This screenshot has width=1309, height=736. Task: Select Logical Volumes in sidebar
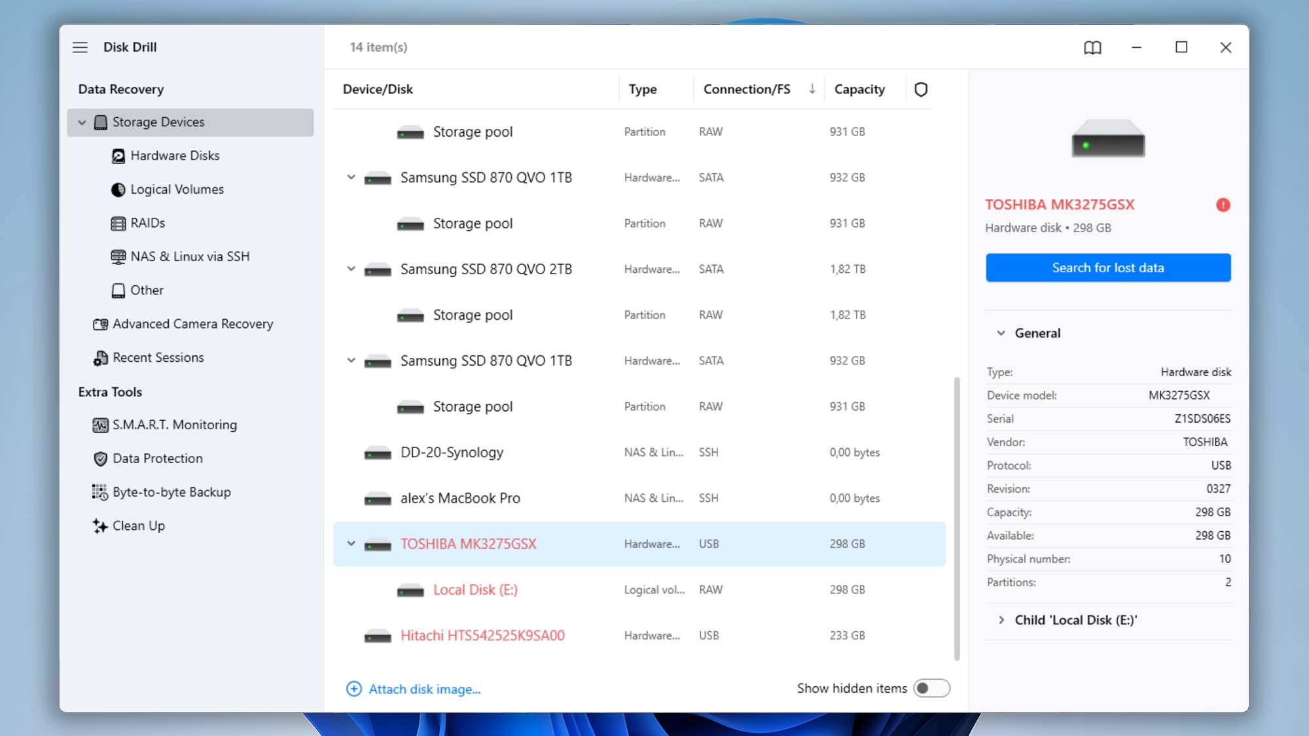[177, 190]
